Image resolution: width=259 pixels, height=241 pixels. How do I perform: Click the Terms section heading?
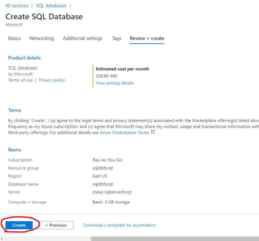tap(15, 110)
